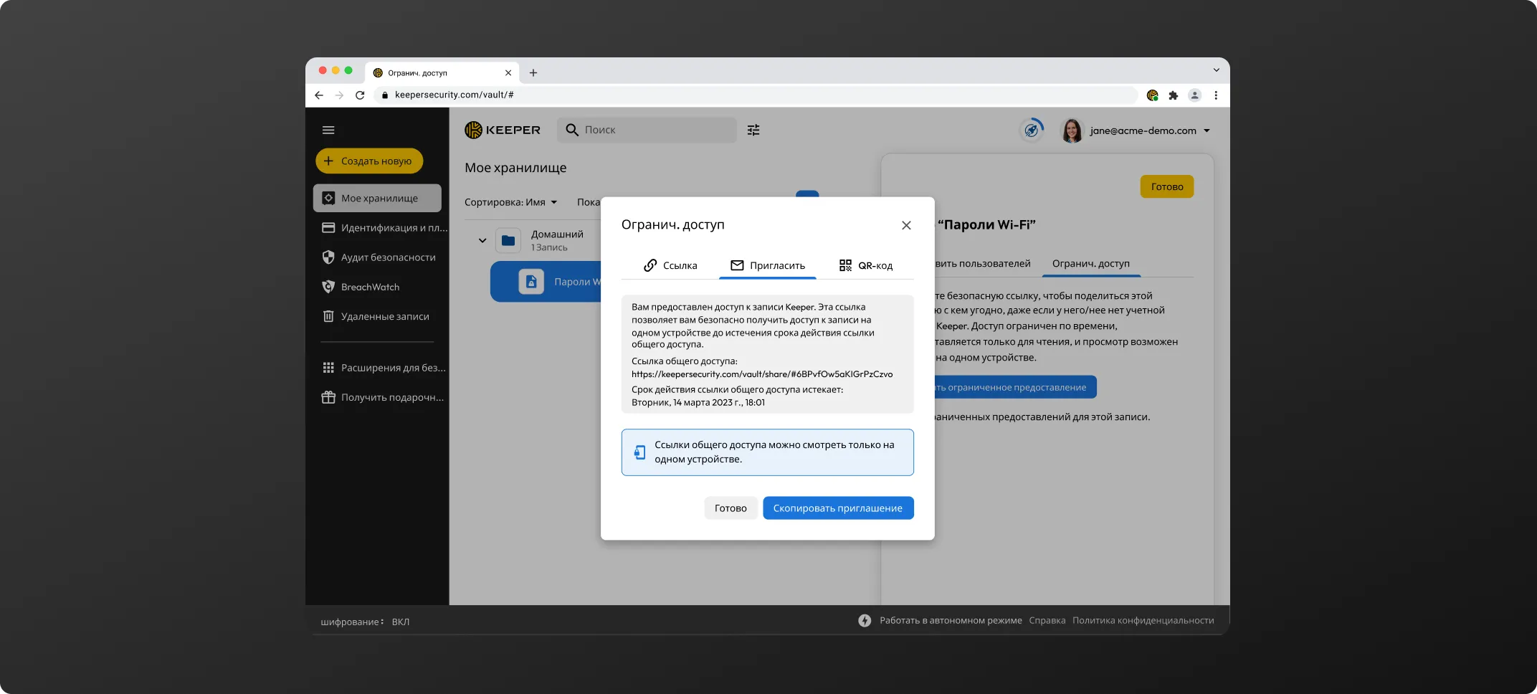The image size is (1537, 694).
Task: Click the address bar URL
Action: pyautogui.click(x=454, y=95)
